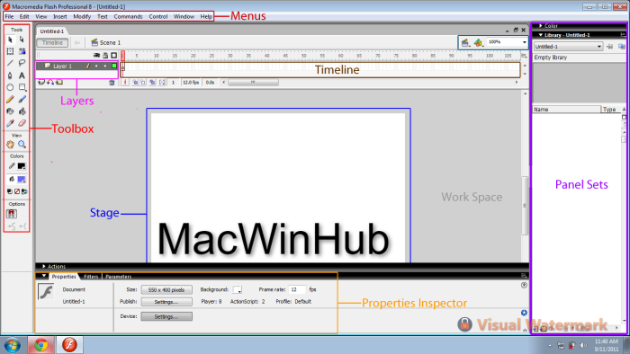Select the Rectangle tool

[x=22, y=87]
